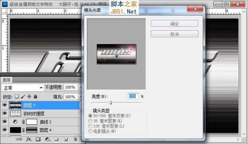Toggle lock all padlock icon
The image size is (248, 144).
pos(36,96)
